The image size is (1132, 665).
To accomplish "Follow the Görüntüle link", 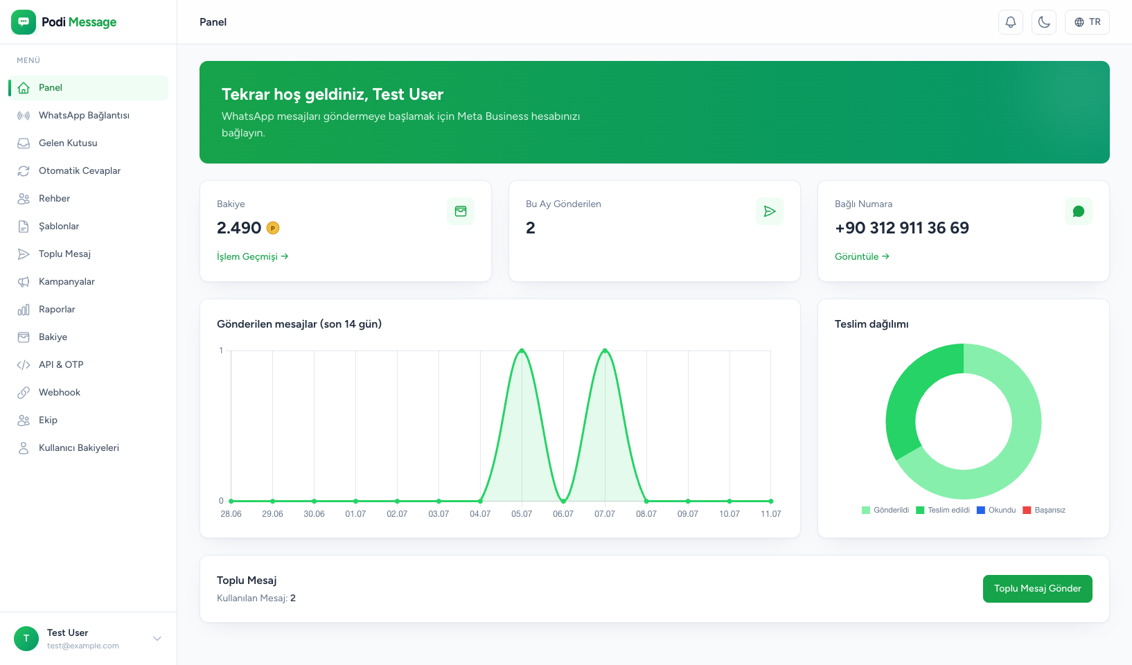I will pyautogui.click(x=862, y=256).
